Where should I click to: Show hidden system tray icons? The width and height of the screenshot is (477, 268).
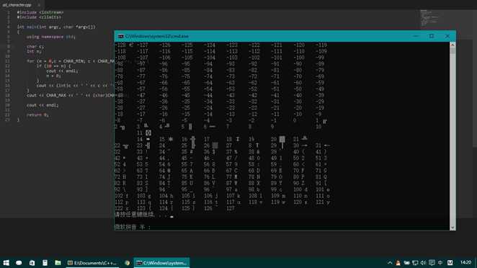click(x=390, y=262)
